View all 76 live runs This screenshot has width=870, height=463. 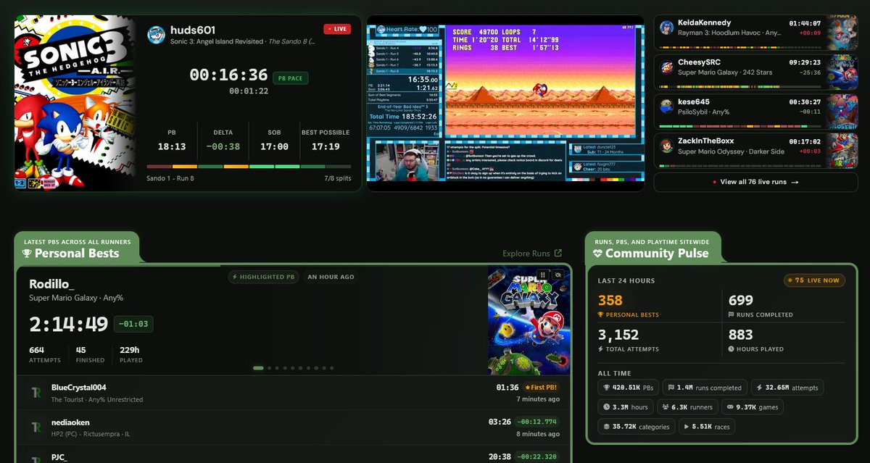(x=755, y=182)
